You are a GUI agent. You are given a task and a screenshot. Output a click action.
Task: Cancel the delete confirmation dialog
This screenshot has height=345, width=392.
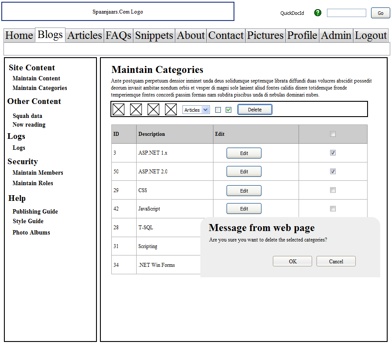click(336, 261)
